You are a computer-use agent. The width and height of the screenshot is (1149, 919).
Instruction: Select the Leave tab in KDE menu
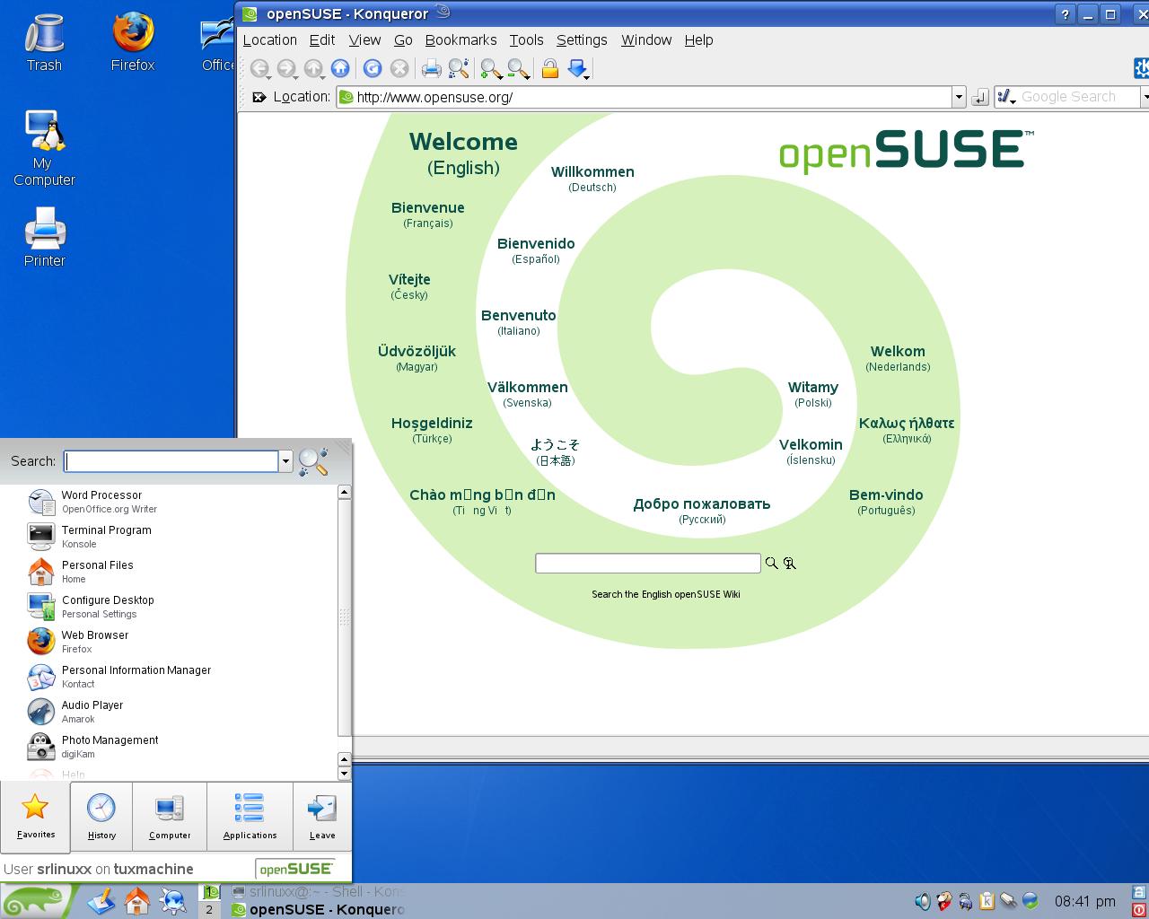click(x=322, y=816)
